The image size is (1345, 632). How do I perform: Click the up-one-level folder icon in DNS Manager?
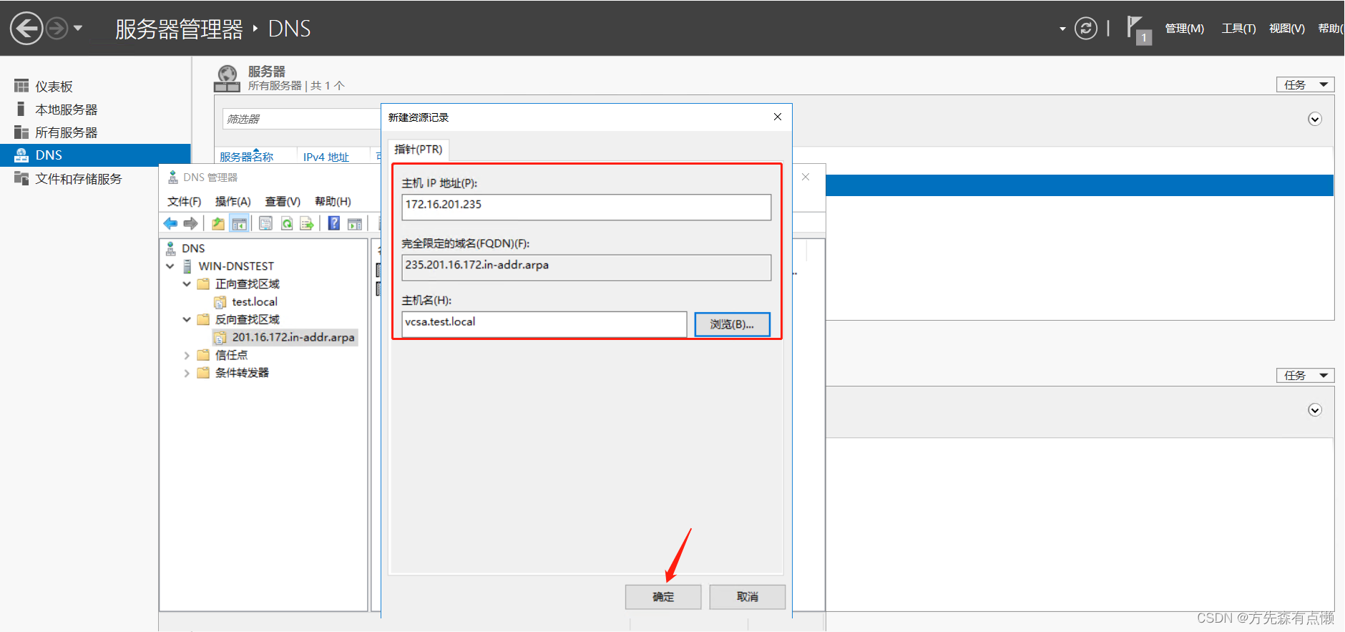(218, 224)
